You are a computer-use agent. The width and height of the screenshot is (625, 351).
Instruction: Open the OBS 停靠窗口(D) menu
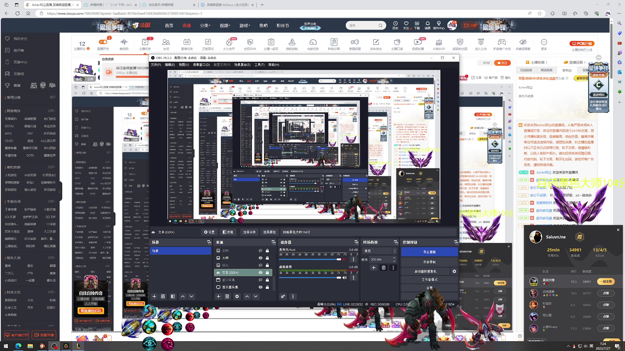coord(201,65)
